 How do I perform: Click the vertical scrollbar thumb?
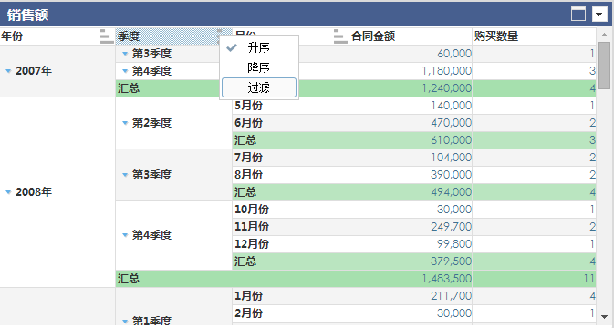point(604,66)
